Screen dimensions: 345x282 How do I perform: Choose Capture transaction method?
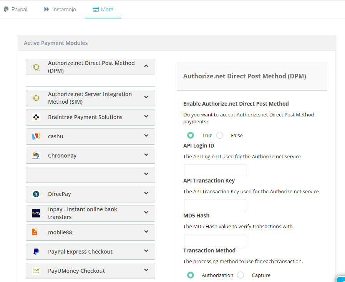coord(241,275)
